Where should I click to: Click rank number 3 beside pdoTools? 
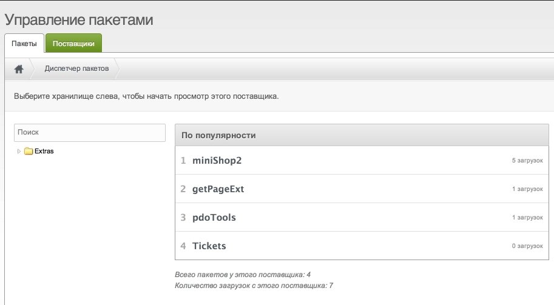(x=183, y=218)
